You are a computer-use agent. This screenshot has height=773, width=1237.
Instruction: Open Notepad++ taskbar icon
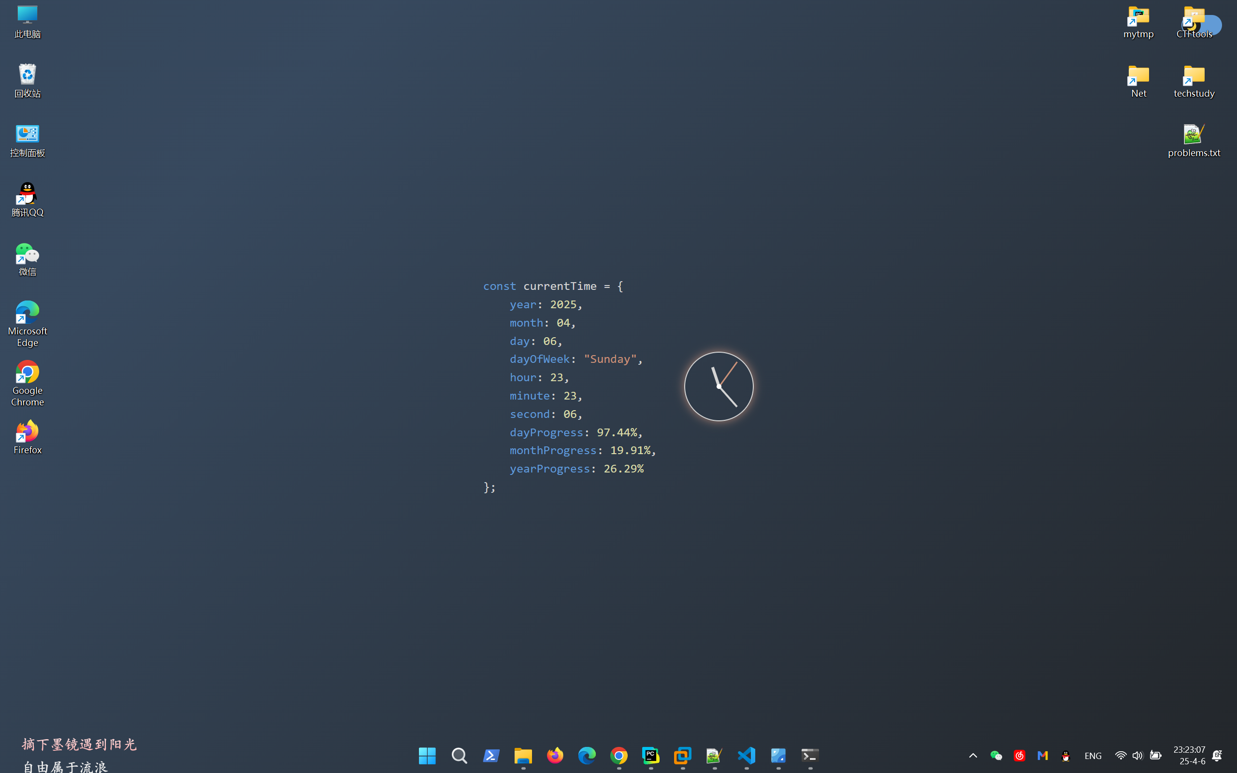pyautogui.click(x=714, y=755)
